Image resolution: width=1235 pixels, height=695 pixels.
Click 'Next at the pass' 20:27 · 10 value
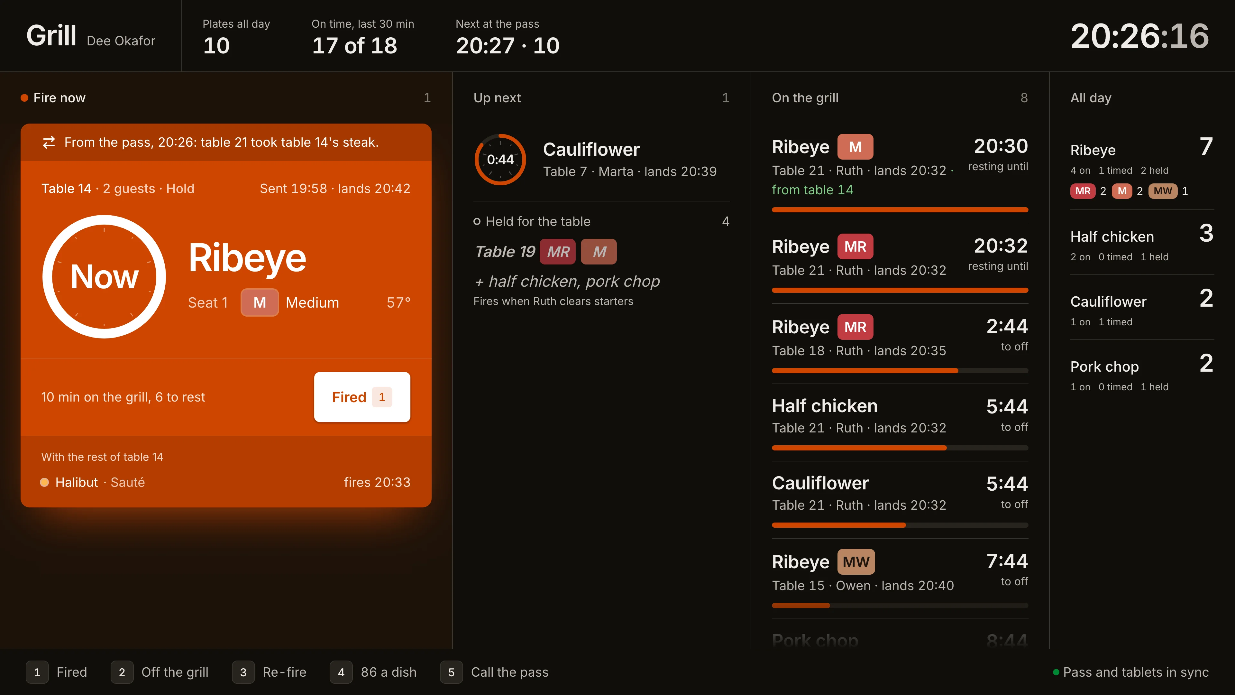click(507, 46)
